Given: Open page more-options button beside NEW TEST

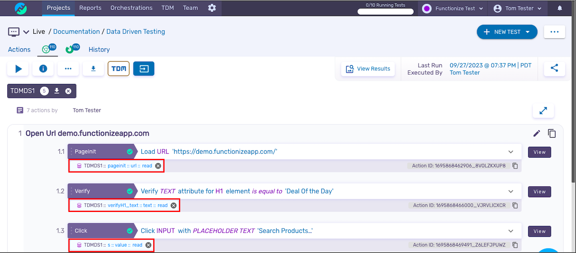Looking at the screenshot, I should (554, 32).
